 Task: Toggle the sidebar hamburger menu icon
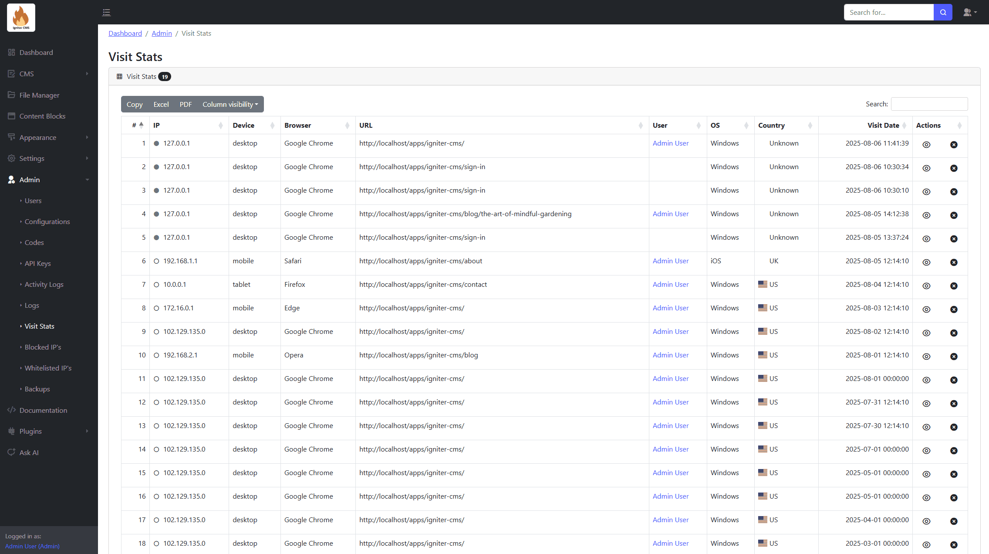coord(106,12)
